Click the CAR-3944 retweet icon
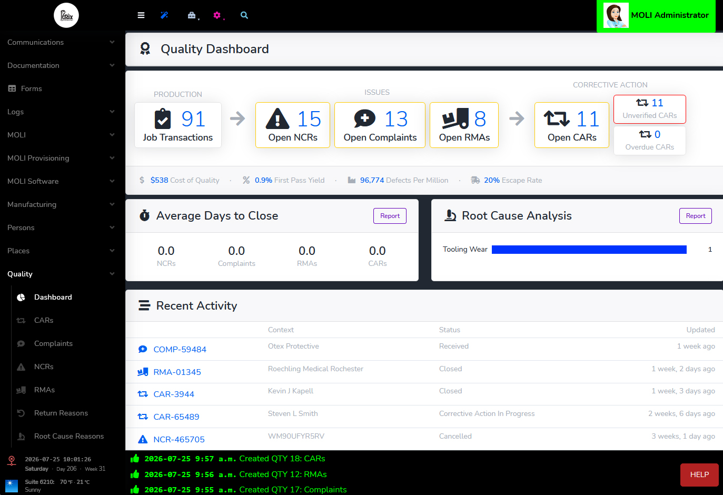Screen dimensions: 723x495 [143, 394]
